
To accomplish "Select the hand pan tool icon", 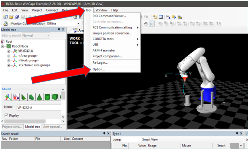I will 146,24.
